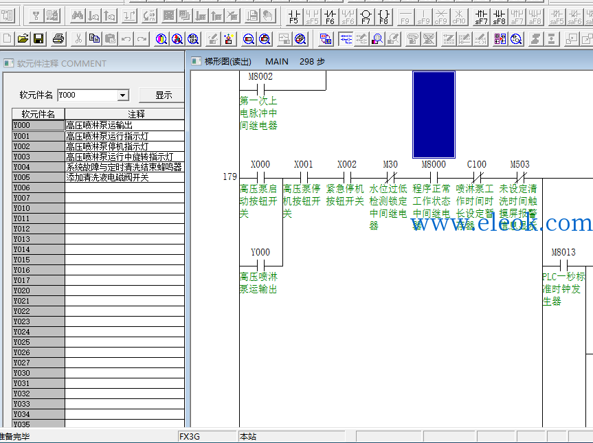The image size is (593, 443).
Task: Insert a normally closed contact (F6)
Action: pyautogui.click(x=330, y=17)
